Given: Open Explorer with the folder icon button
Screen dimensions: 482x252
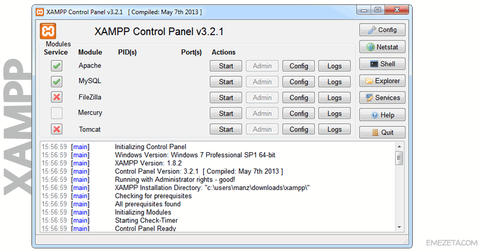Looking at the screenshot, I should (x=382, y=81).
